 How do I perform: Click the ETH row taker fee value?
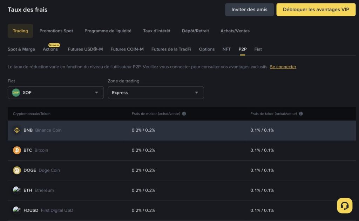point(262,190)
